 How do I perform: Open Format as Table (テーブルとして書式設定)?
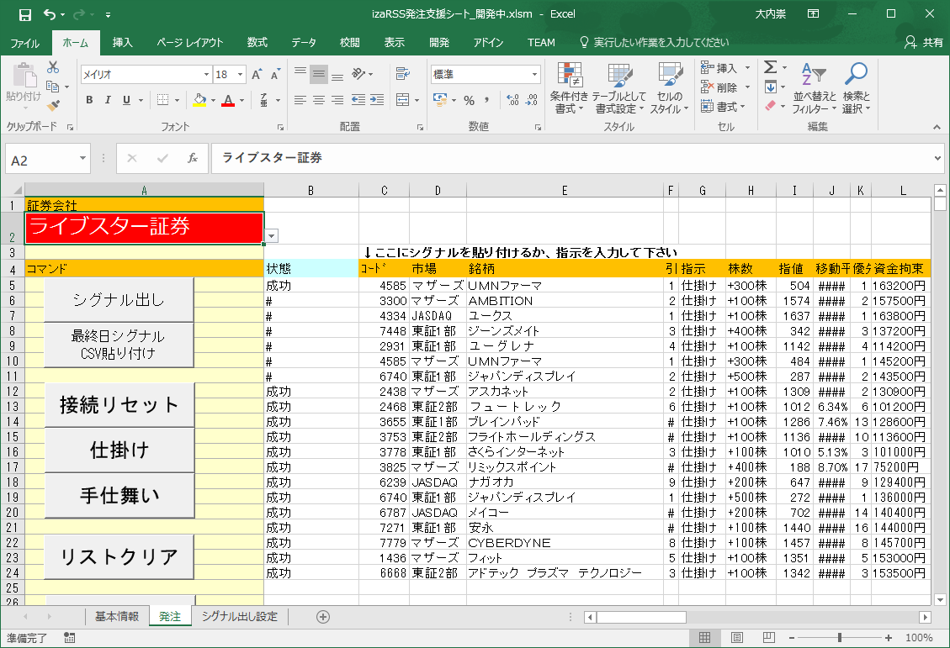click(x=618, y=87)
